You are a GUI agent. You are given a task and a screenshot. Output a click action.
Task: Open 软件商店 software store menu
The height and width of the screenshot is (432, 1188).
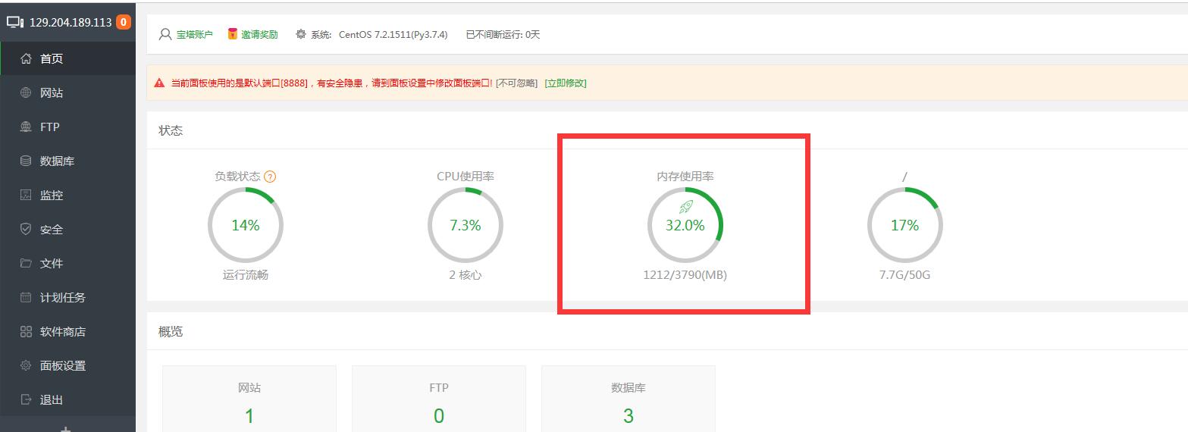[62, 331]
